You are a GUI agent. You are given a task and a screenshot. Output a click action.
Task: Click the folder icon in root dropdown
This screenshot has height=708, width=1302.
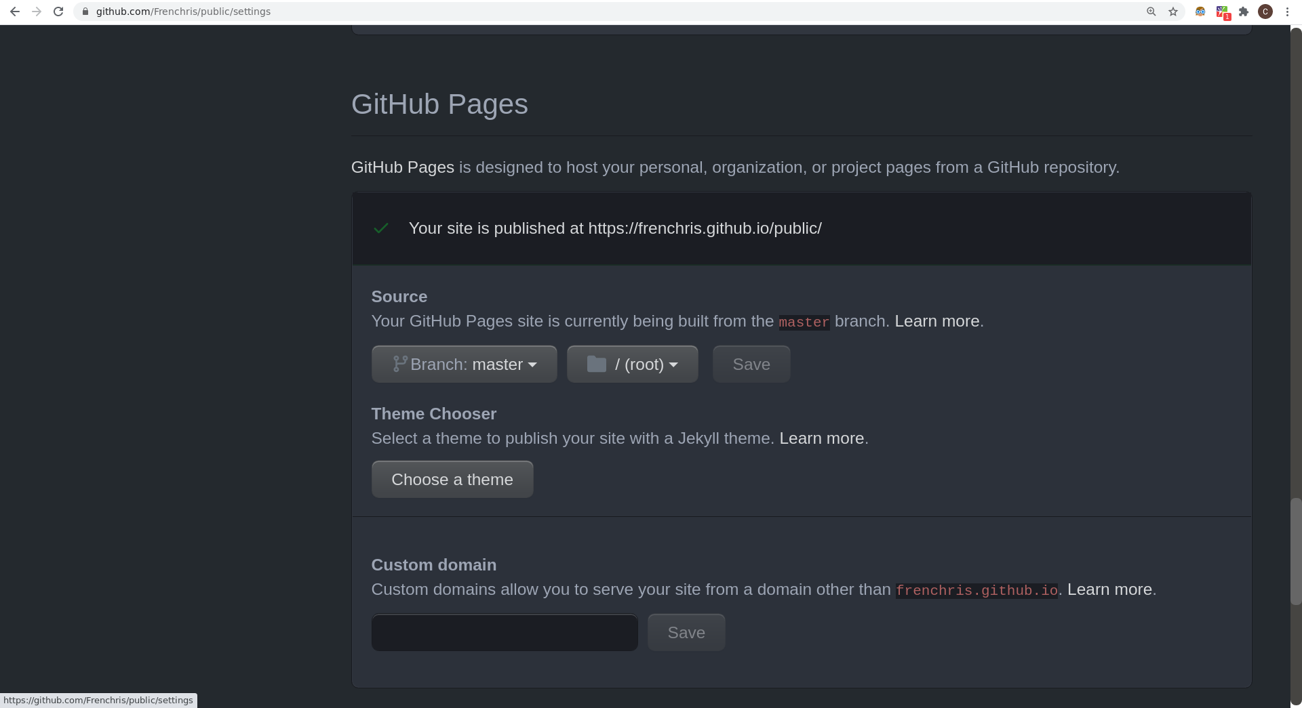coord(597,365)
